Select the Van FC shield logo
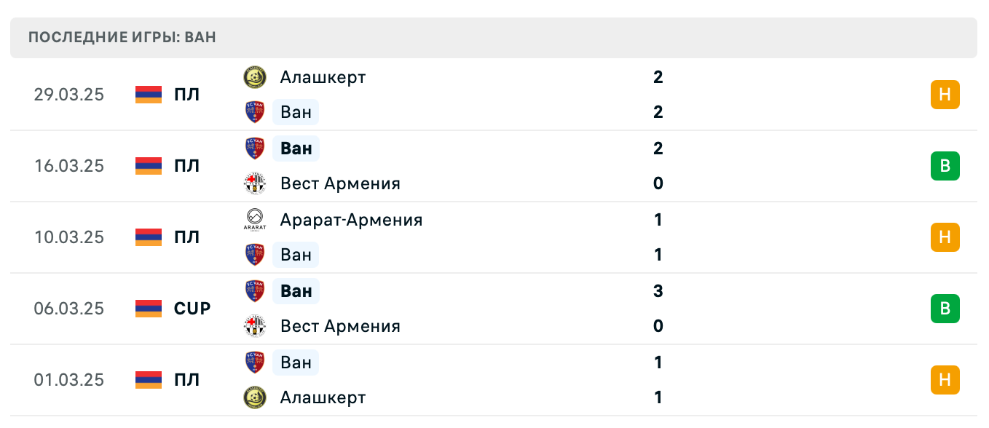989x428 pixels. pos(255,112)
